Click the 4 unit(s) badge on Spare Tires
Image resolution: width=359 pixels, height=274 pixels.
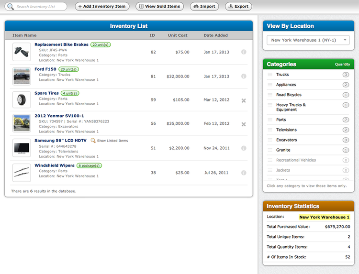[x=70, y=93]
